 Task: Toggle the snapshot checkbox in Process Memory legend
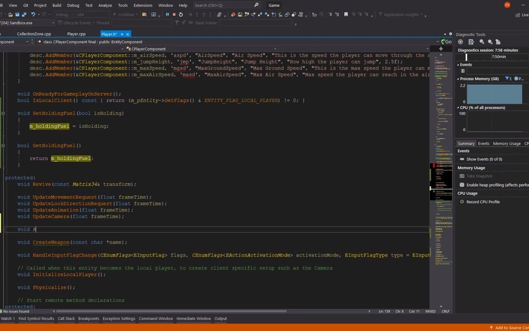point(506,79)
